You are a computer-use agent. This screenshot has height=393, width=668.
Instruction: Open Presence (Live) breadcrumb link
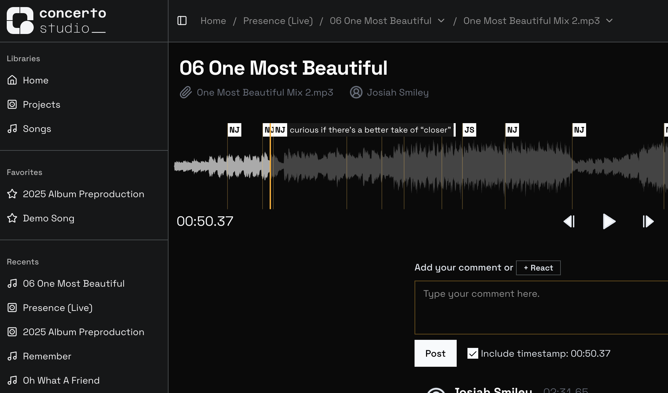pos(278,21)
